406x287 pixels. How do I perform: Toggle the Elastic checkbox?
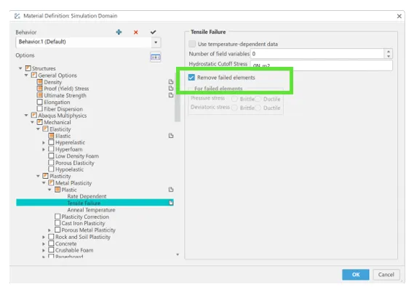[x=51, y=136]
